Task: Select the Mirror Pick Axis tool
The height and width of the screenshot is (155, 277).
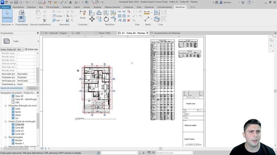Action: 106,12
